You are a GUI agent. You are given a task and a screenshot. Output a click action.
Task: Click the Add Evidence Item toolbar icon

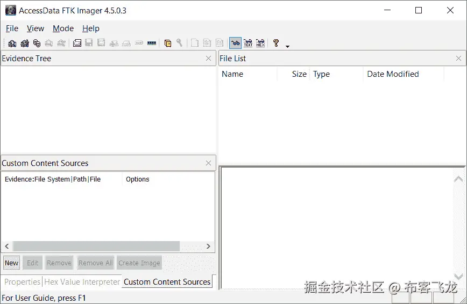tap(12, 43)
